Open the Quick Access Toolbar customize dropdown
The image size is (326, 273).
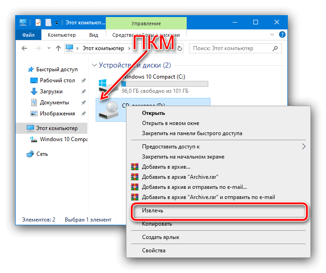57,23
